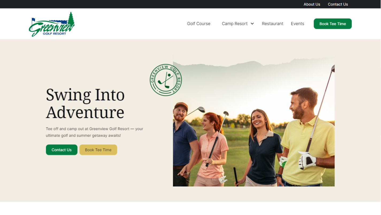Image resolution: width=381 pixels, height=215 pixels.
Task: Click the Swing Into Adventure heading
Action: pyautogui.click(x=85, y=103)
